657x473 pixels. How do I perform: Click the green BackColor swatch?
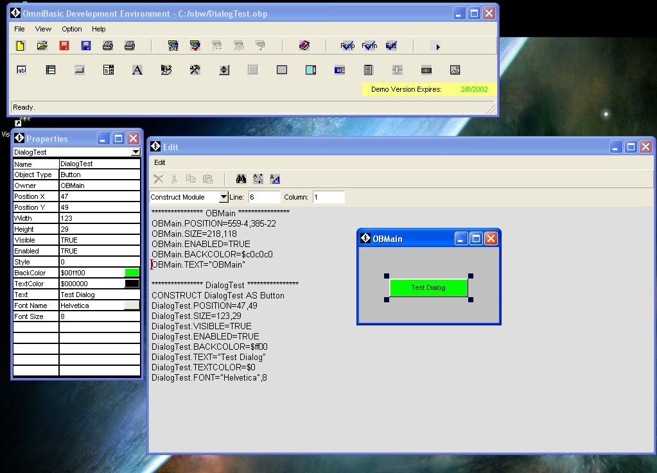click(x=132, y=273)
